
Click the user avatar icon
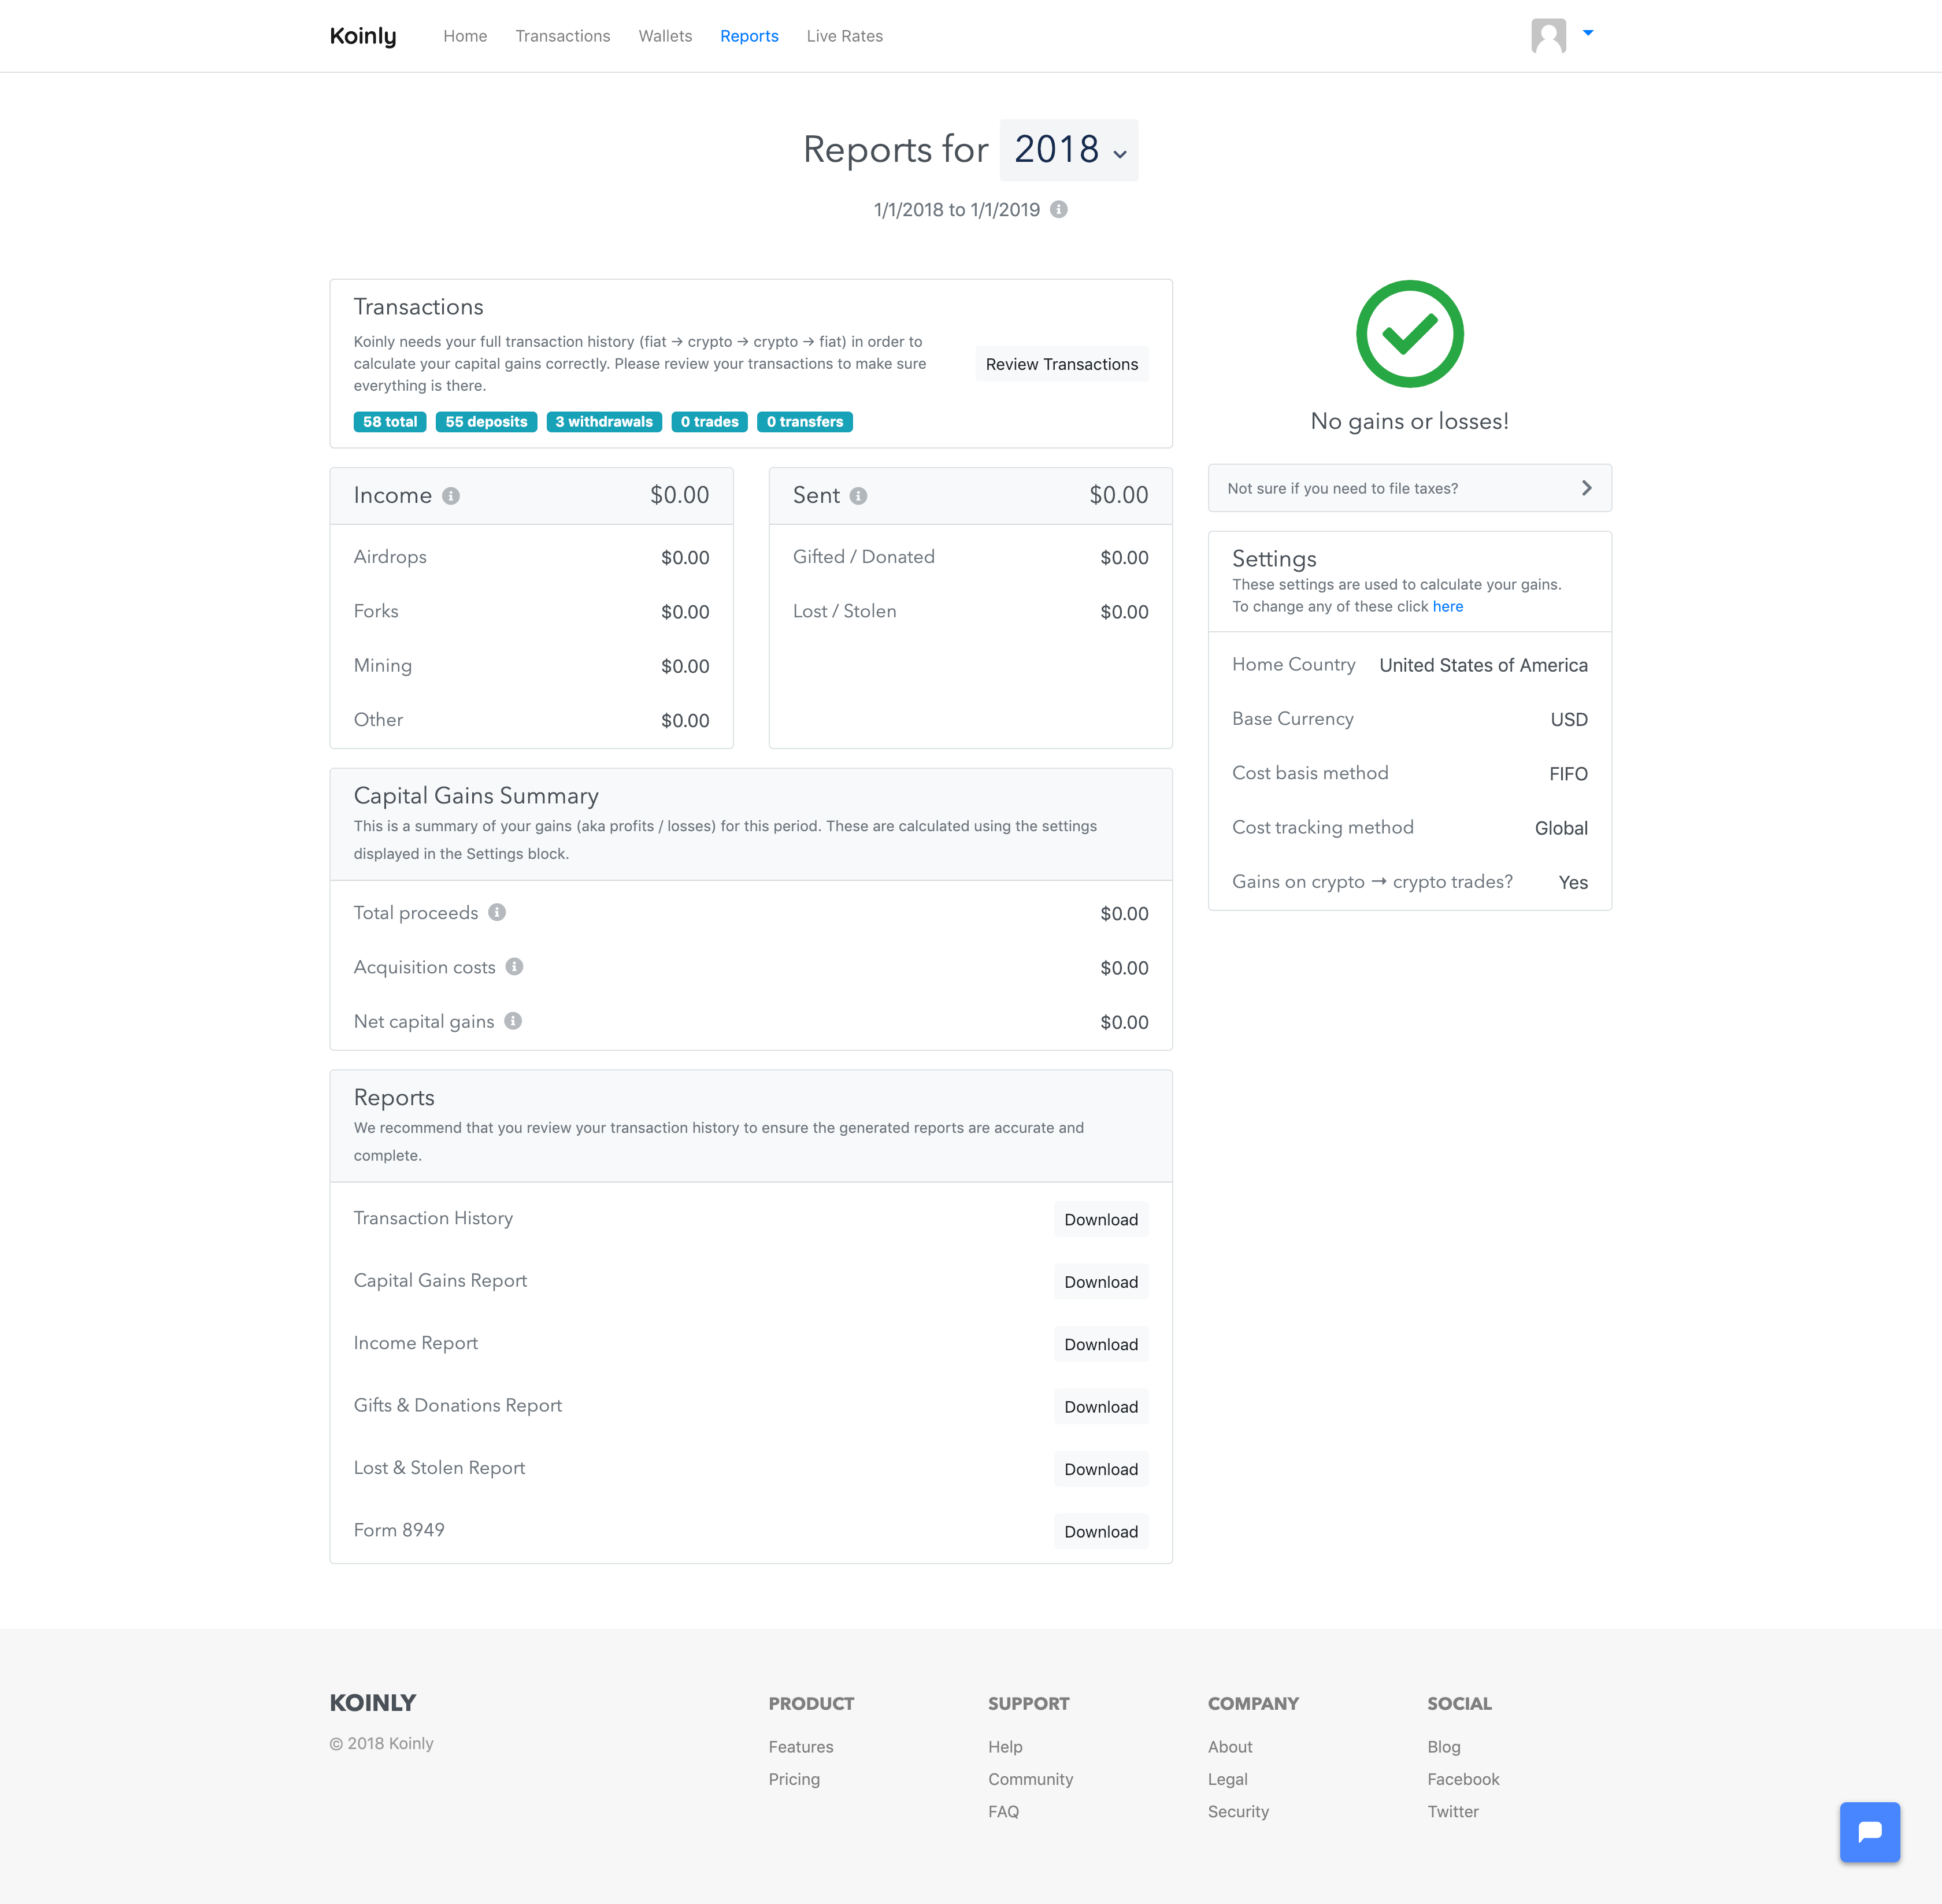(1547, 36)
